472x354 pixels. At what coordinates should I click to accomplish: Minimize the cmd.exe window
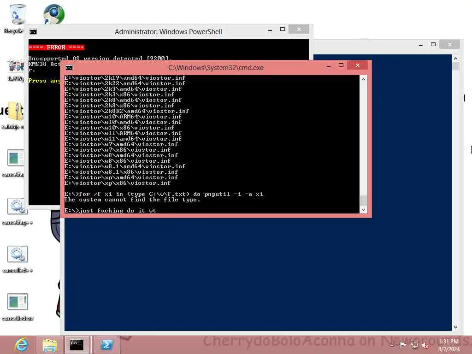point(328,65)
